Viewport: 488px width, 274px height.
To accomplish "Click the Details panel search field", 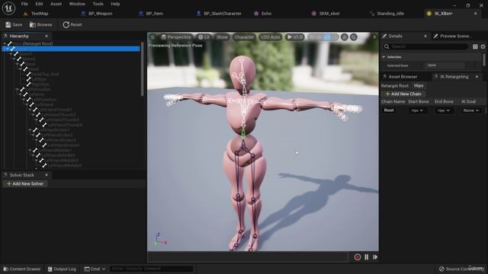I will coord(425,46).
